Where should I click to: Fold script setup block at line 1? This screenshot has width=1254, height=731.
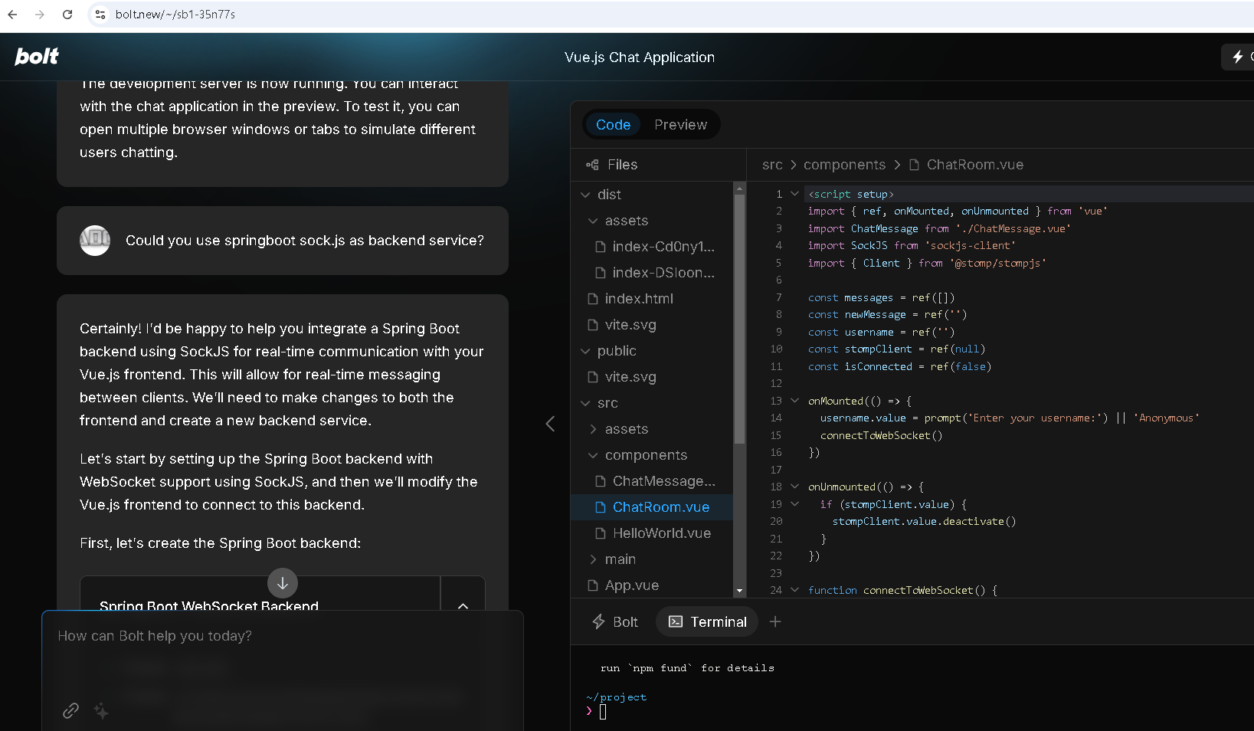[x=794, y=194]
